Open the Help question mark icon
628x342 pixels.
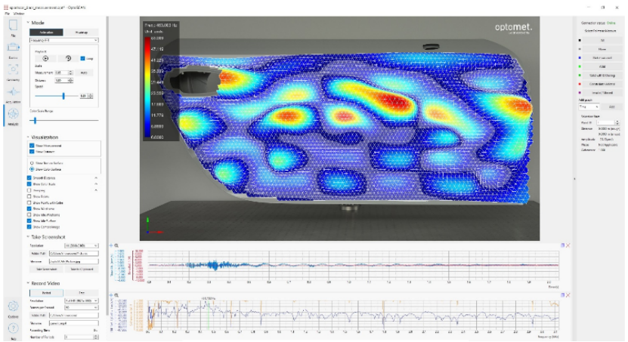coord(13,331)
